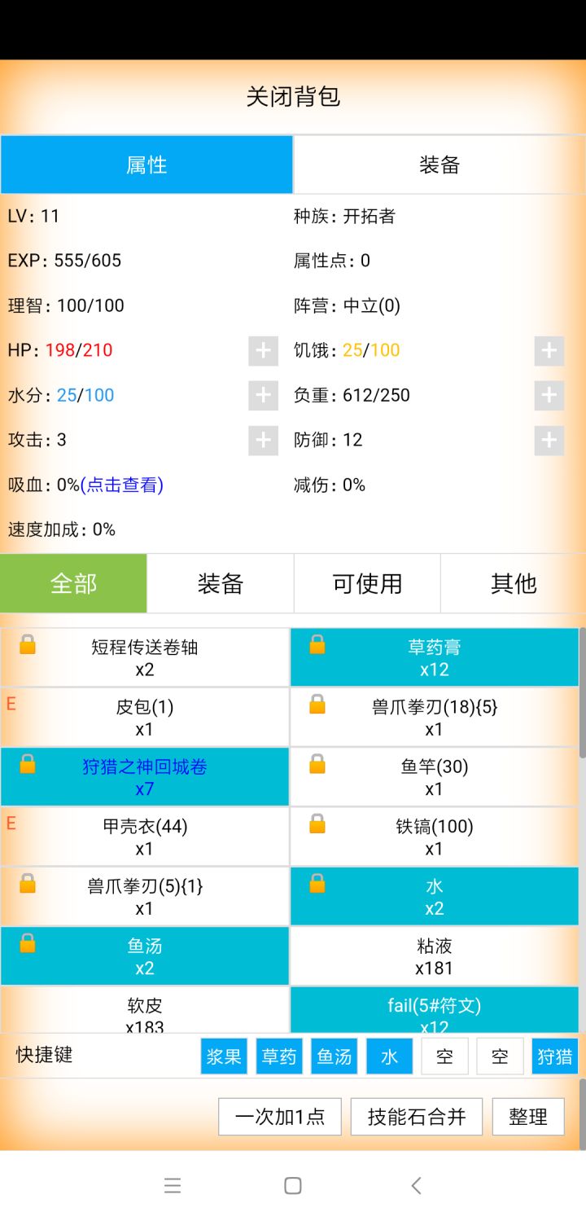Open the 点击查看 lifesteal link
This screenshot has height=1221, width=586.
(122, 485)
